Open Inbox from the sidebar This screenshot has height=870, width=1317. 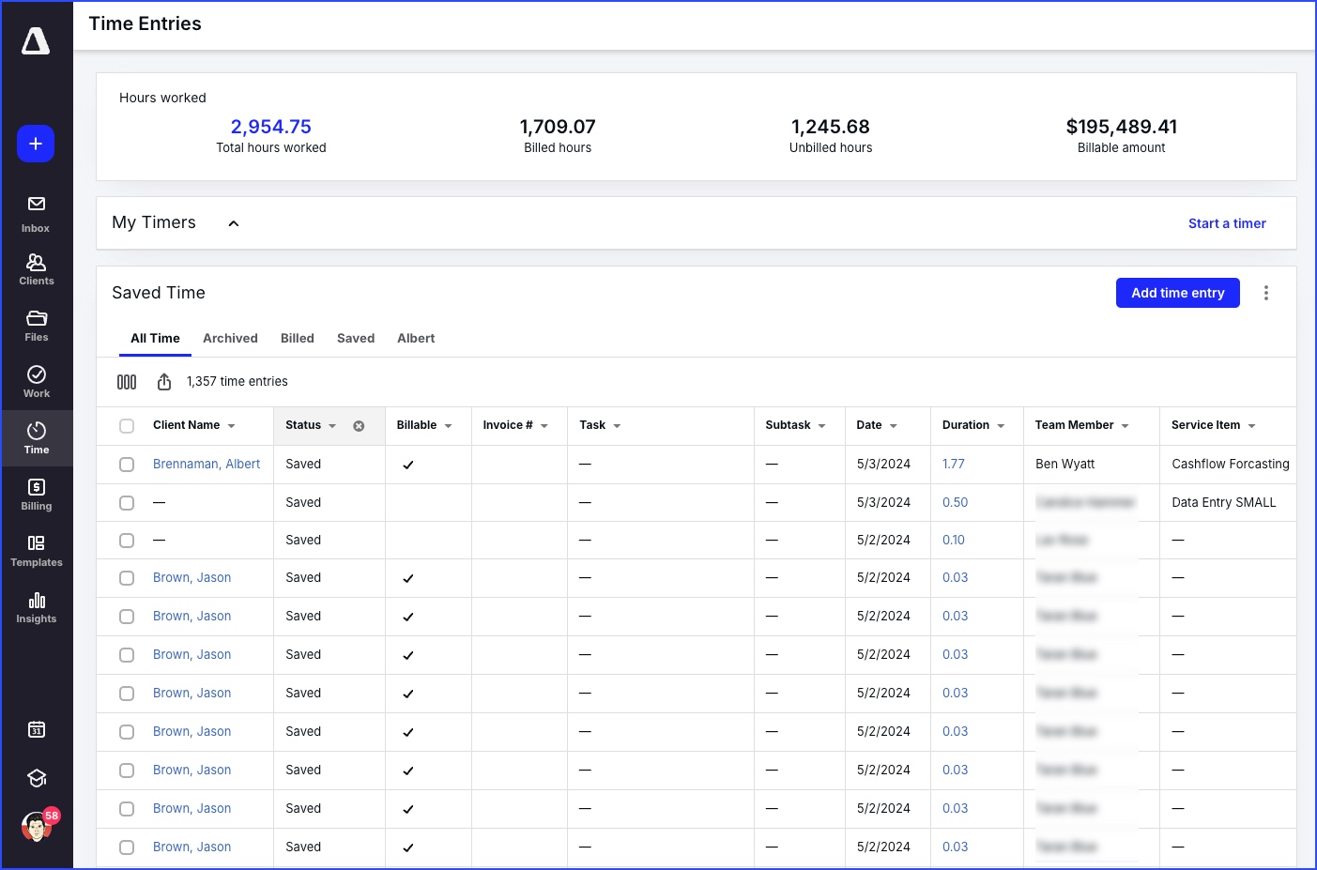click(37, 214)
